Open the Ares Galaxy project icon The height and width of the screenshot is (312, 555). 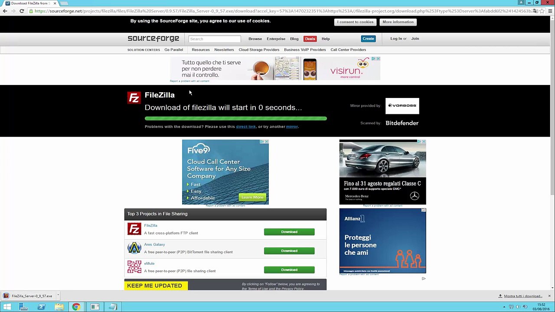pos(134,248)
